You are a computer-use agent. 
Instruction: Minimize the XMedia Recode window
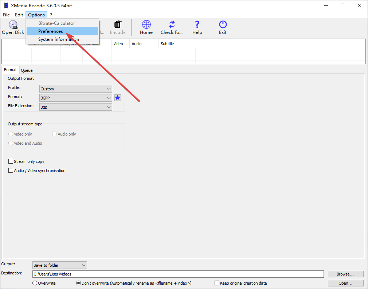pyautogui.click(x=326, y=5)
